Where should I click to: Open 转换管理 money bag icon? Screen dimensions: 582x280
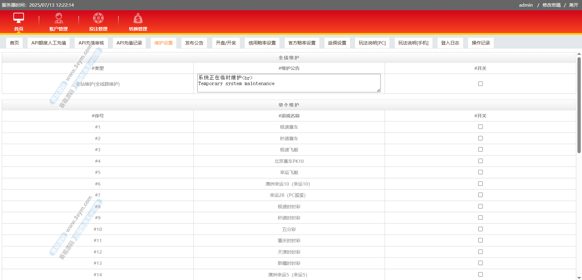pos(138,18)
